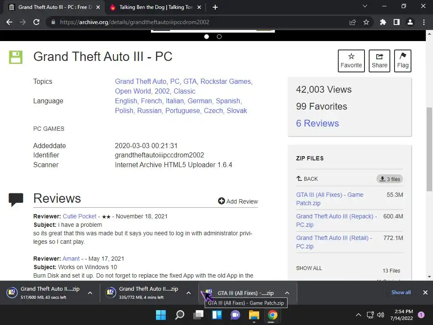Screen dimensions: 433x325
Task: Click the 517/600 MB download item
Action: (x=44, y=293)
